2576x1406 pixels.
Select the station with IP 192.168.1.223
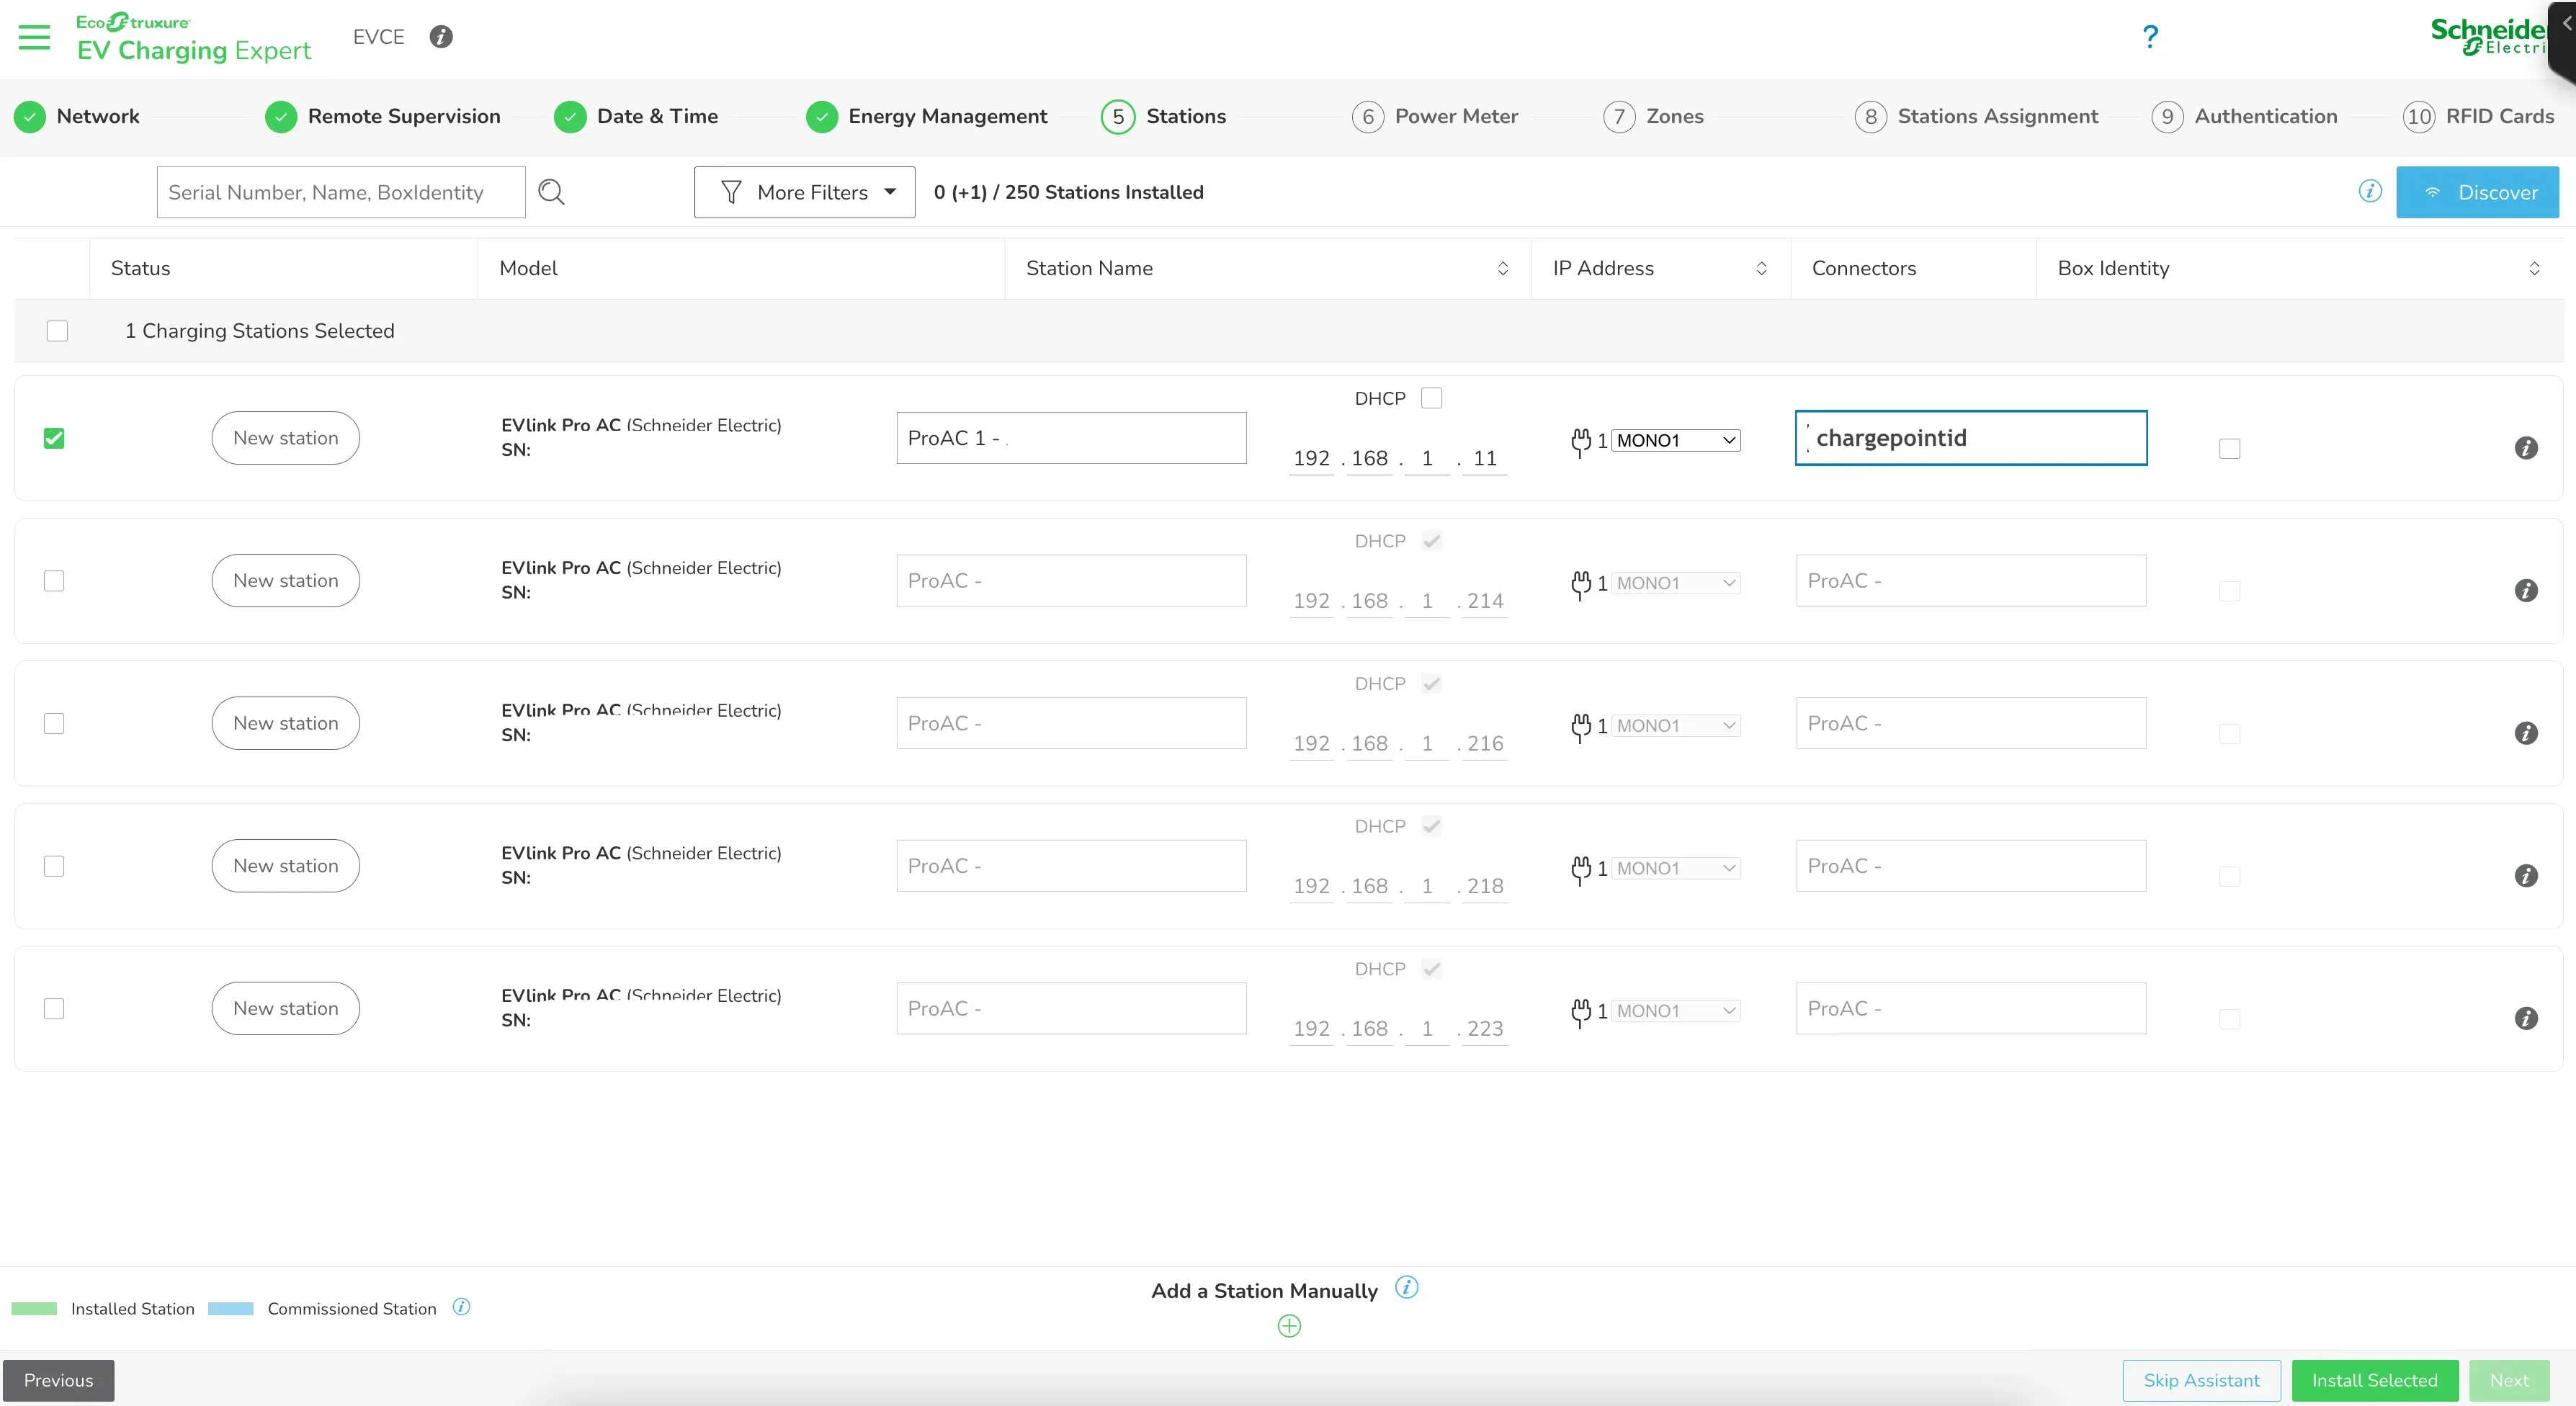[x=54, y=1008]
